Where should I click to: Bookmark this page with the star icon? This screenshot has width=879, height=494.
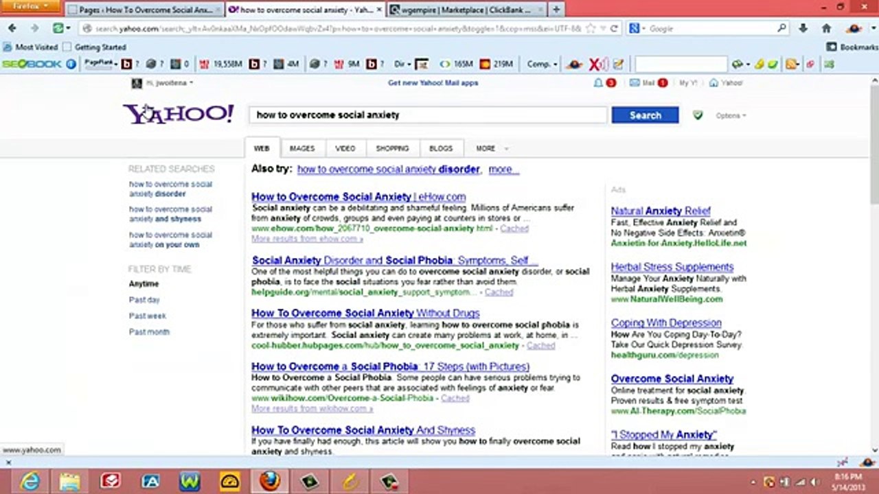coord(591,29)
